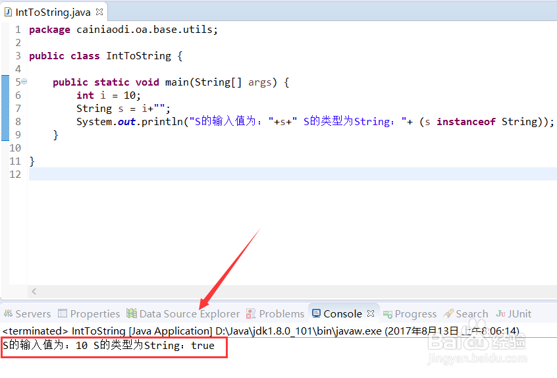Click the closing brace on line 11

coord(32,161)
